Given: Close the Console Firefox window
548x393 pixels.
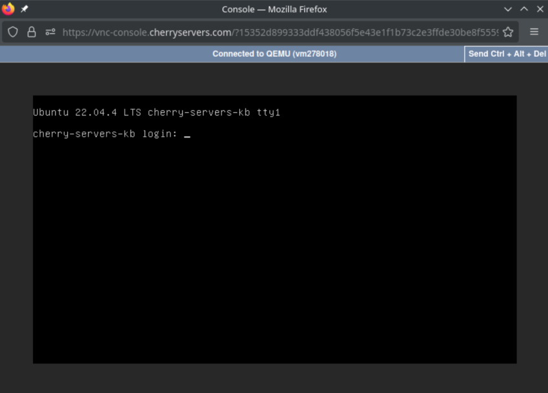Looking at the screenshot, I should (540, 9).
